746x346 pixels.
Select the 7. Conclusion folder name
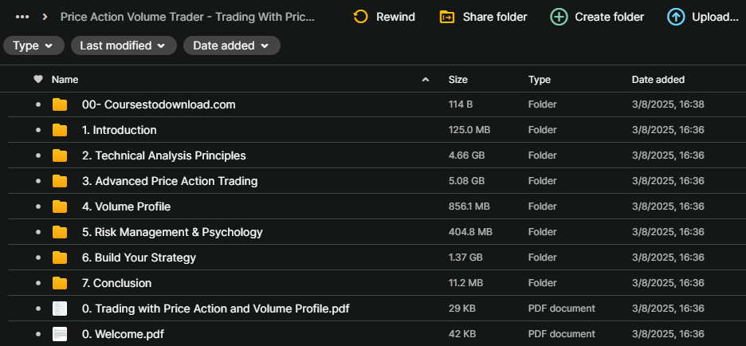[x=116, y=283]
